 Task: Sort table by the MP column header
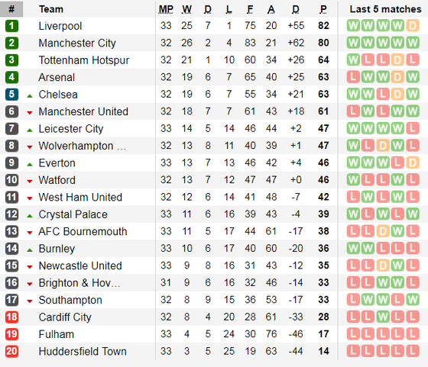click(x=166, y=9)
